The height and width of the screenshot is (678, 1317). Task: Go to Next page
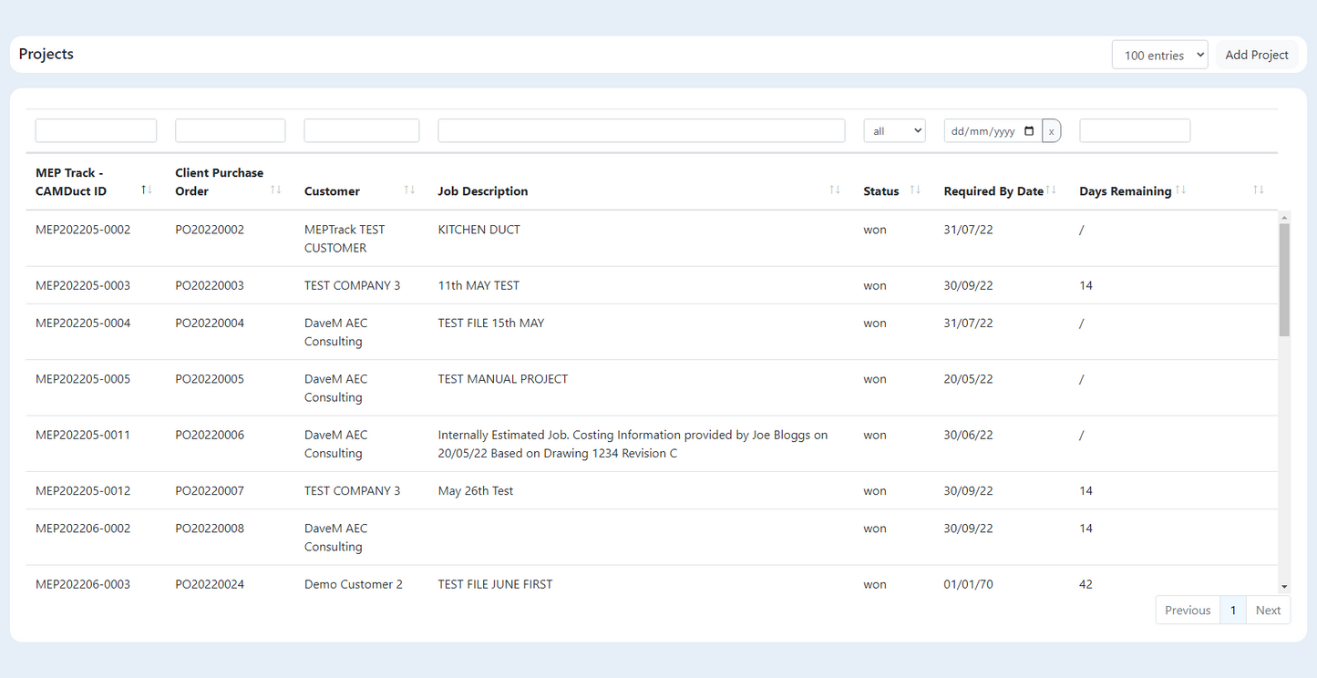[1268, 611]
